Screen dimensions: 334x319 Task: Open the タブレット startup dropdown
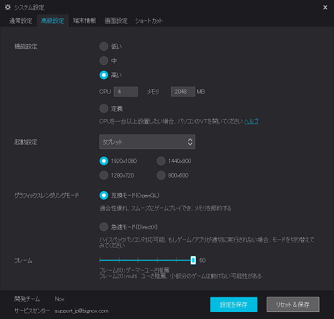[x=147, y=142]
